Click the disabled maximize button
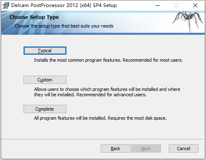Screen dimensions: 206x160 pyautogui.click(x=176, y=5)
